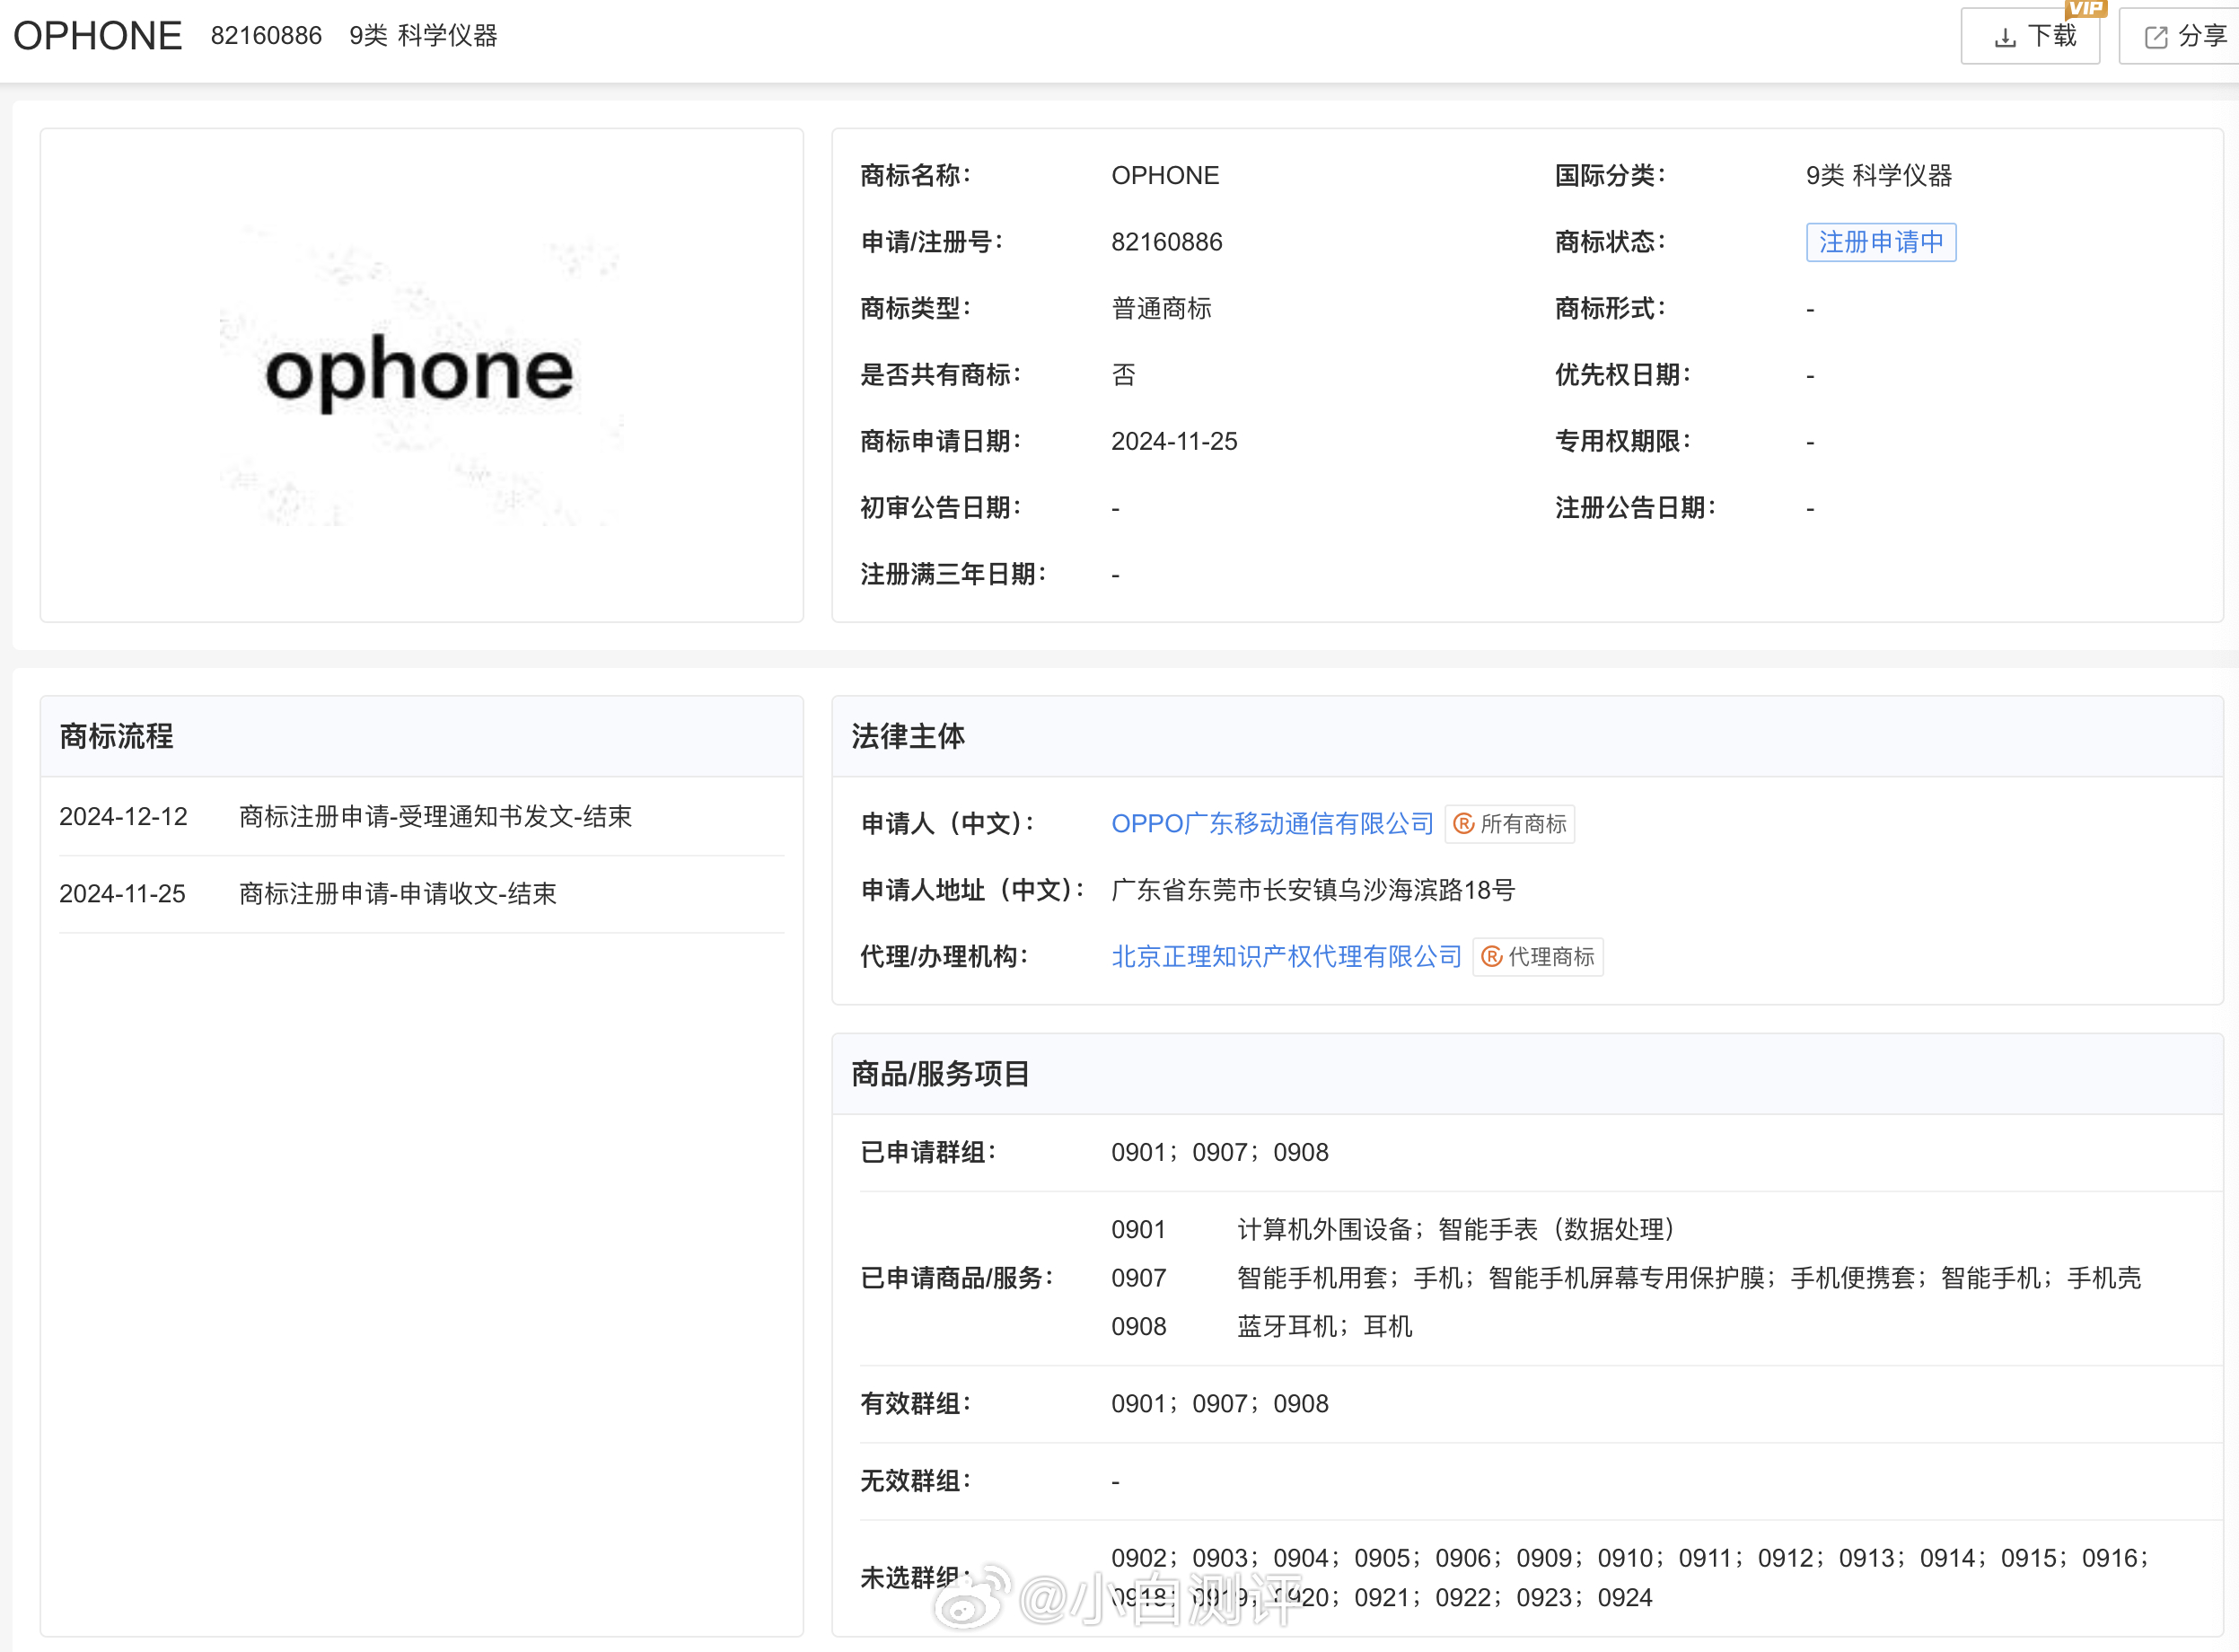Click header text 9类 科学仪器

(423, 36)
